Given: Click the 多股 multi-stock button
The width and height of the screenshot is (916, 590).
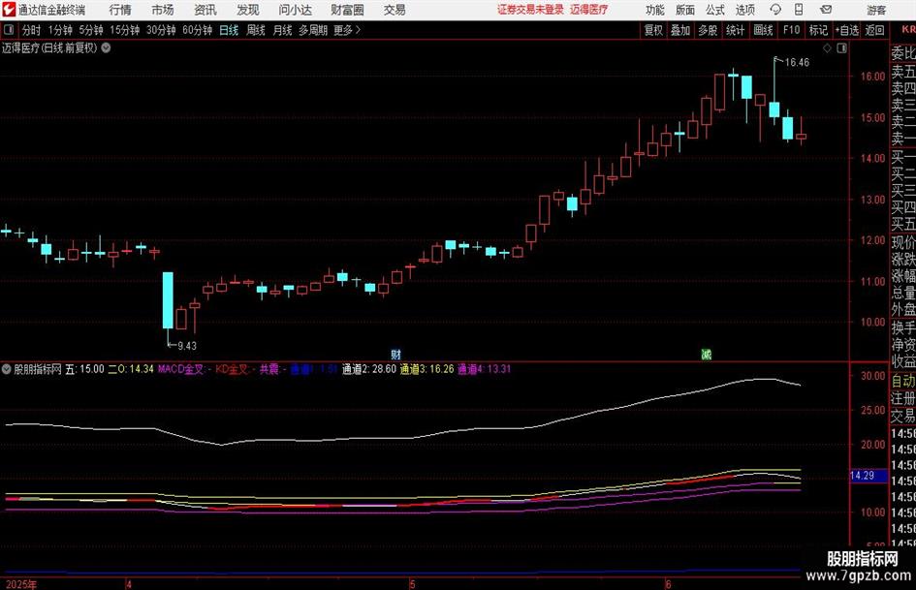Looking at the screenshot, I should tap(708, 30).
